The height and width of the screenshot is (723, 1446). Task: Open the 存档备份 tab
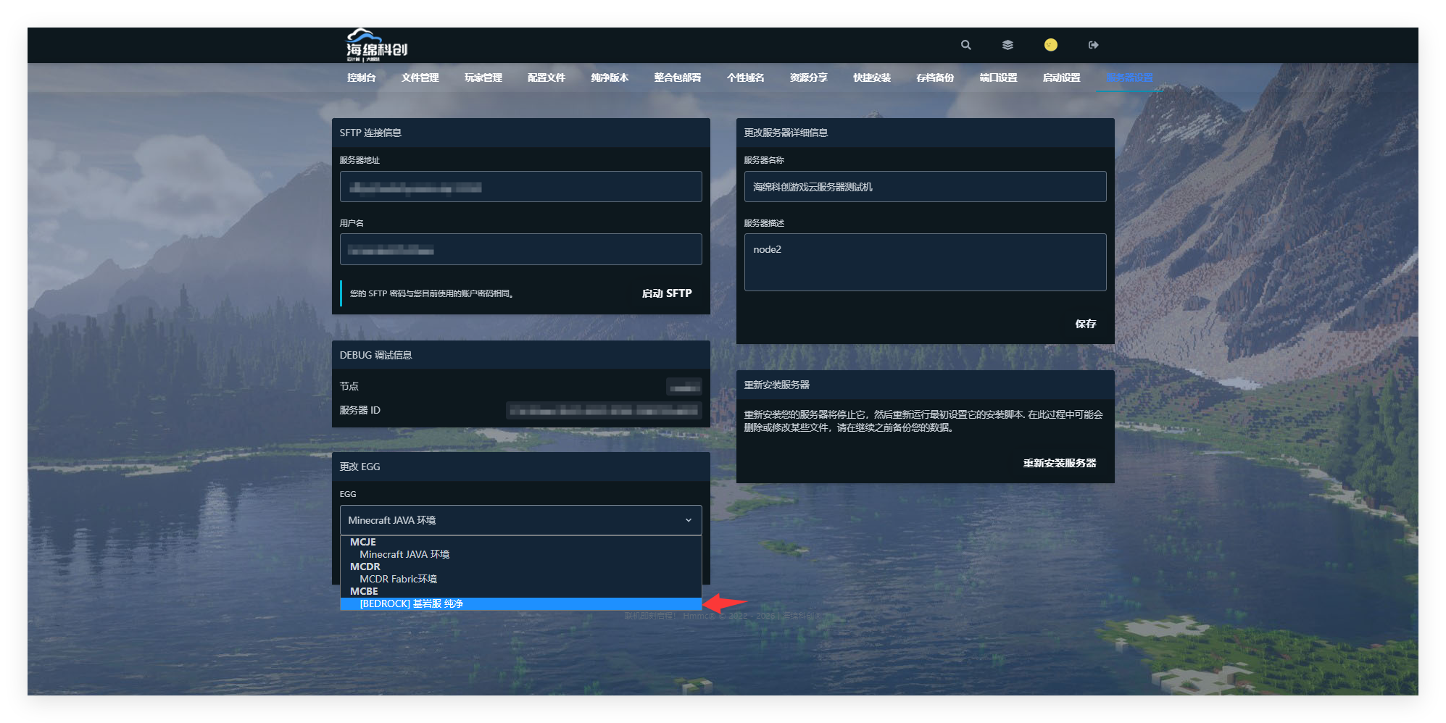[934, 78]
